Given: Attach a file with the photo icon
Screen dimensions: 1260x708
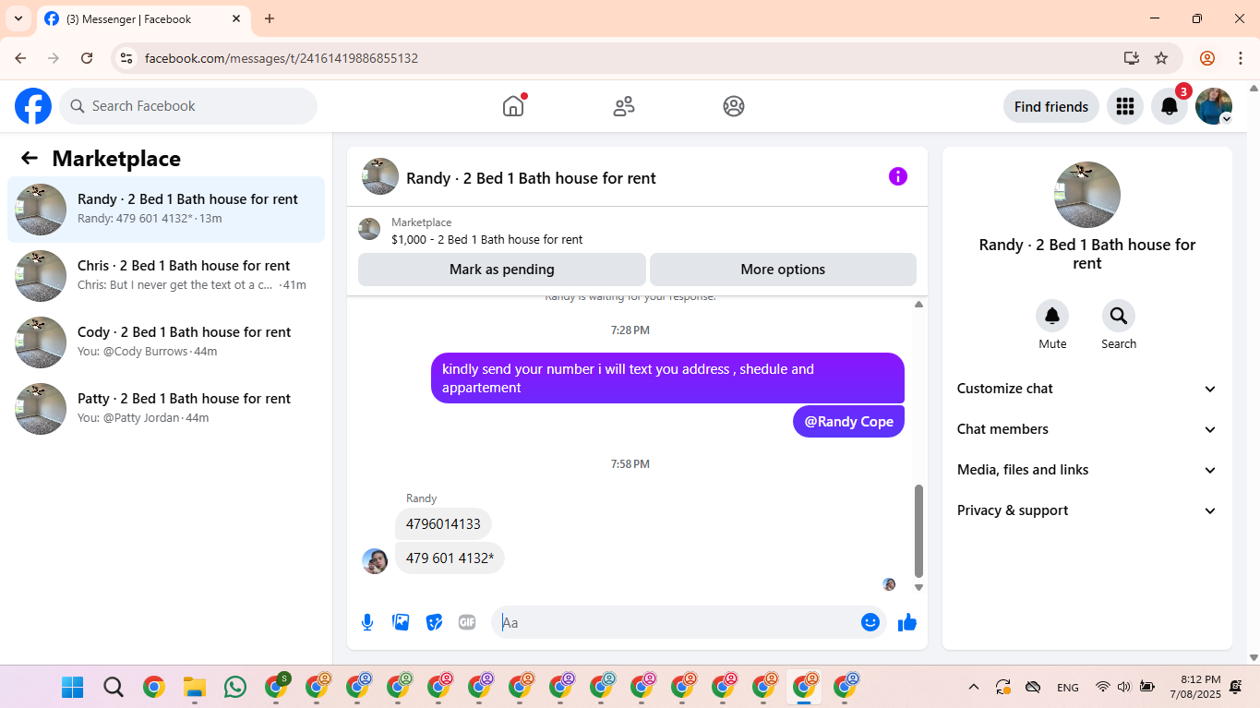Looking at the screenshot, I should tap(401, 622).
